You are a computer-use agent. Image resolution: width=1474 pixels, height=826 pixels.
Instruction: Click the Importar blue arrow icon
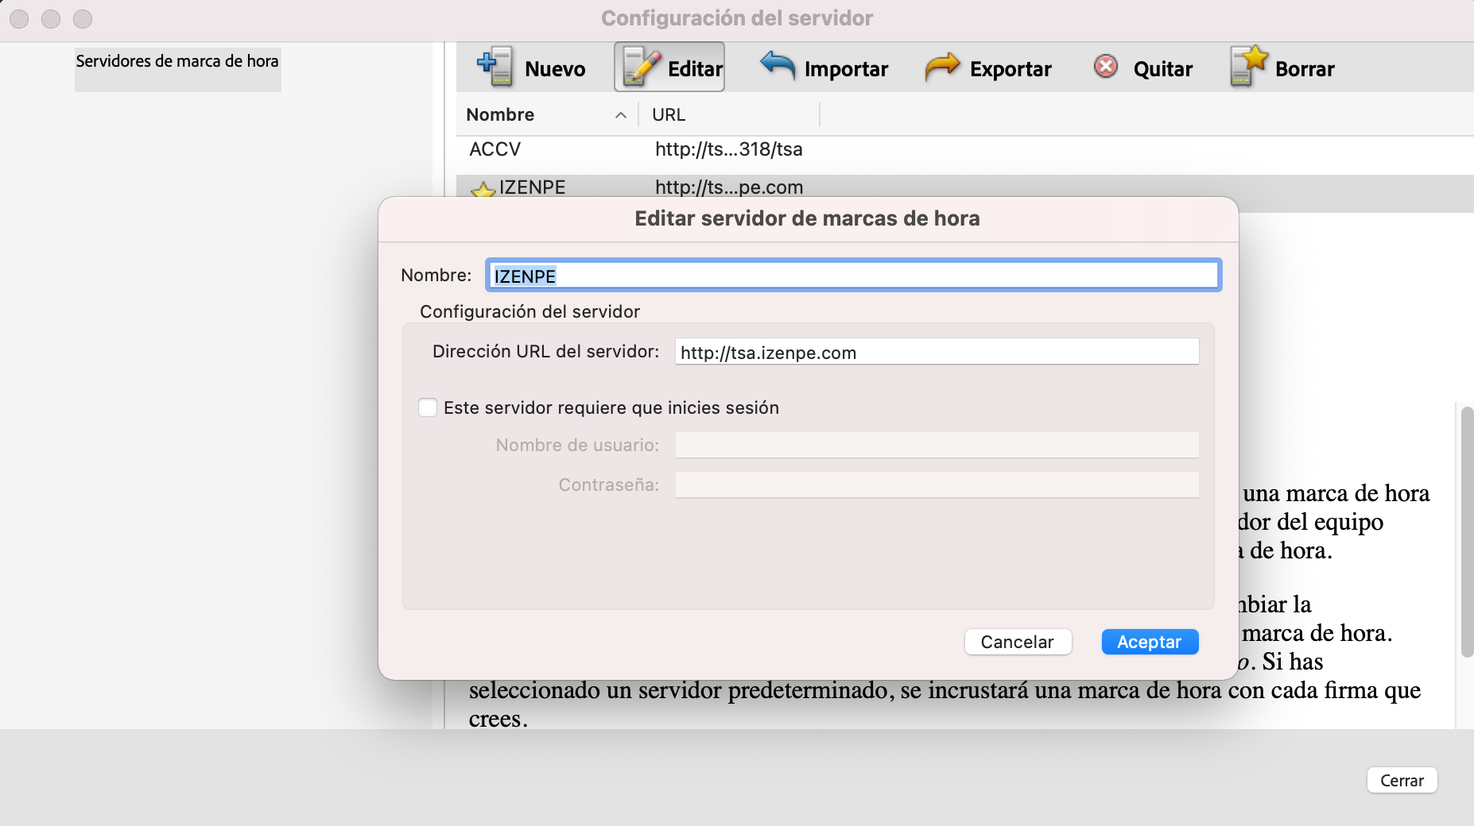(777, 66)
